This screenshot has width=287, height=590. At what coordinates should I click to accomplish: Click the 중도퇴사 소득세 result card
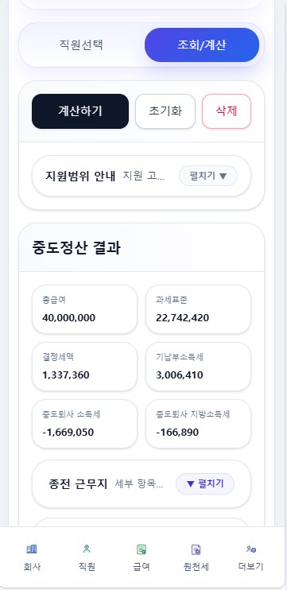pos(84,424)
